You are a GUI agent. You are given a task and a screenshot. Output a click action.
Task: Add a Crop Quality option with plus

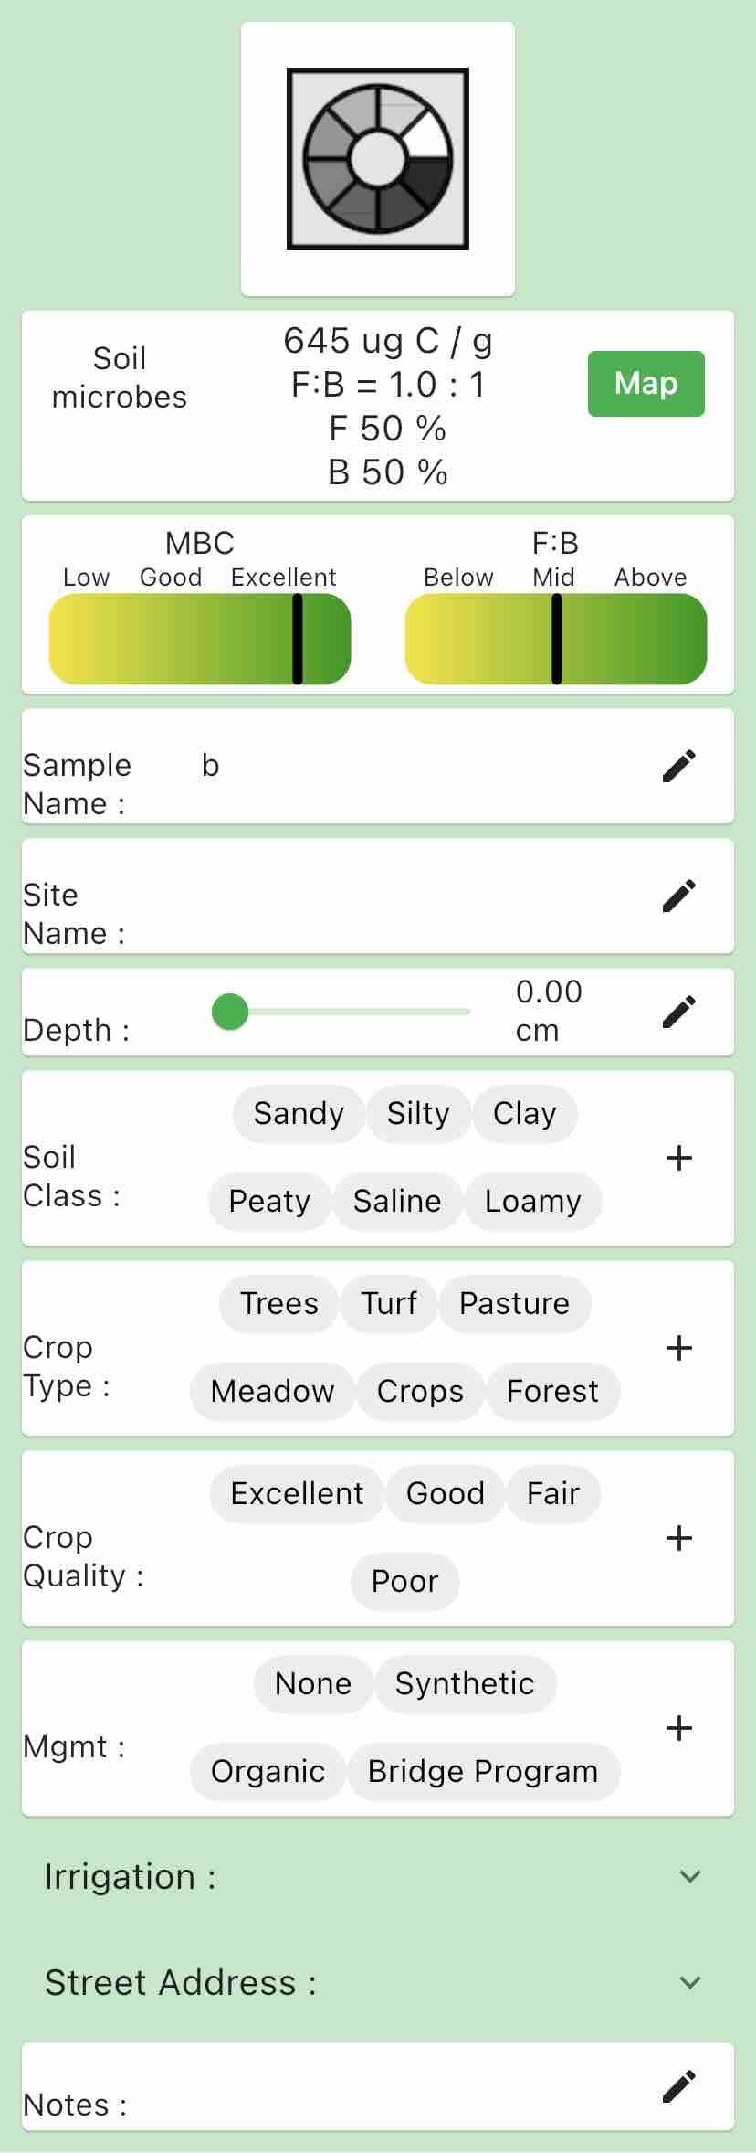point(678,1538)
